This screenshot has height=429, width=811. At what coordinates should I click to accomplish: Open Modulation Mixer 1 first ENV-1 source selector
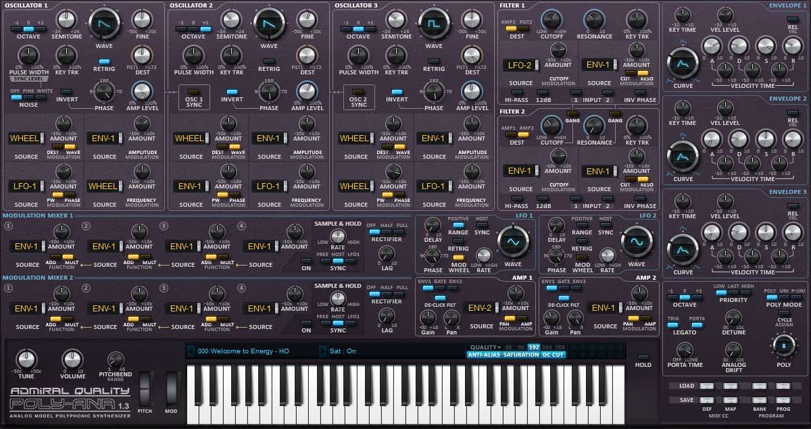click(x=28, y=246)
